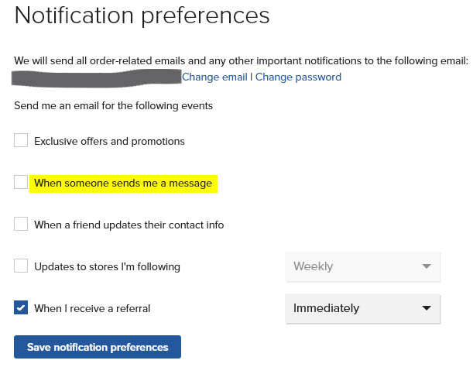Tick the message notification checkbox
Image resolution: width=473 pixels, height=374 pixels.
click(x=21, y=182)
